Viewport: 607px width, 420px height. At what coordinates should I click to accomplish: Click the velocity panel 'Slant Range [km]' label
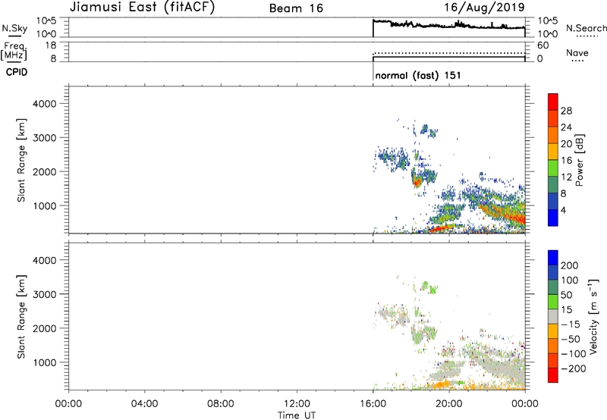pos(21,317)
